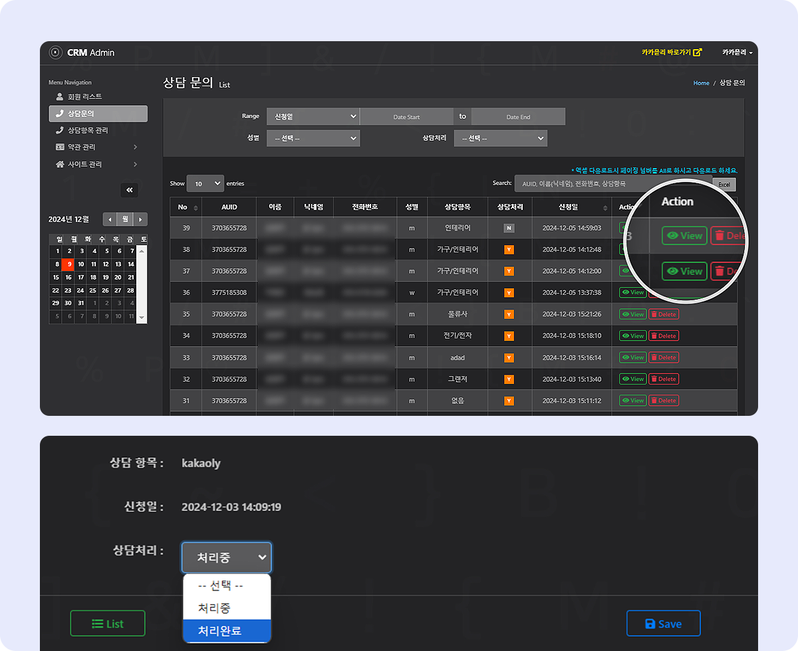
Task: Expand the 사이트 관리 submenu
Action: [98, 164]
